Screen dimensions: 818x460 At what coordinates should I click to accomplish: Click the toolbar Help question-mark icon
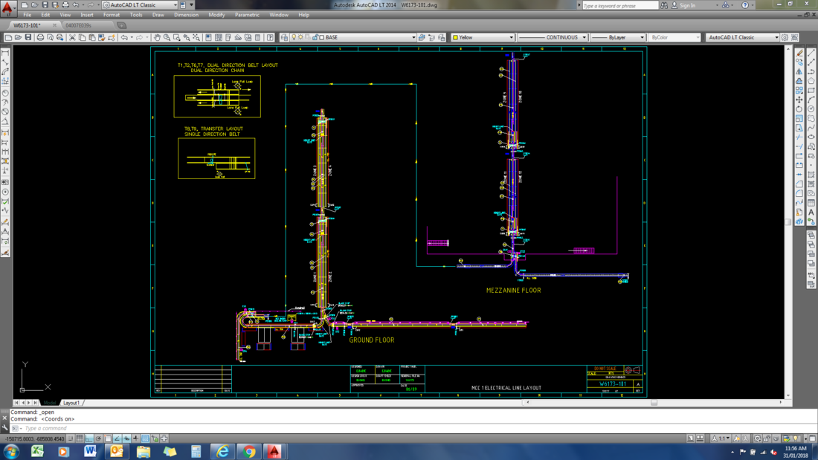(270, 38)
